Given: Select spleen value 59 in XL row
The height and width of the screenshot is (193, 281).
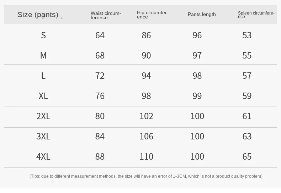Looking at the screenshot, I should [x=247, y=96].
